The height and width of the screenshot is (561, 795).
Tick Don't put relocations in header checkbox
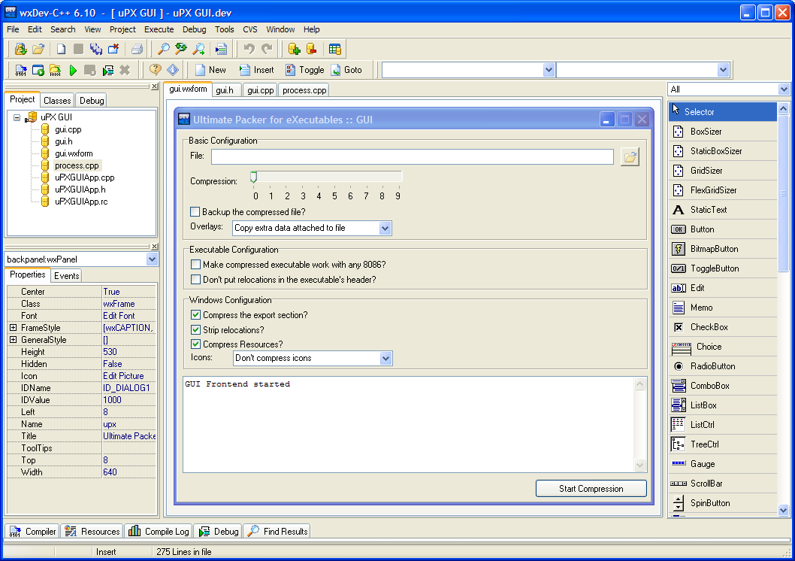(195, 280)
